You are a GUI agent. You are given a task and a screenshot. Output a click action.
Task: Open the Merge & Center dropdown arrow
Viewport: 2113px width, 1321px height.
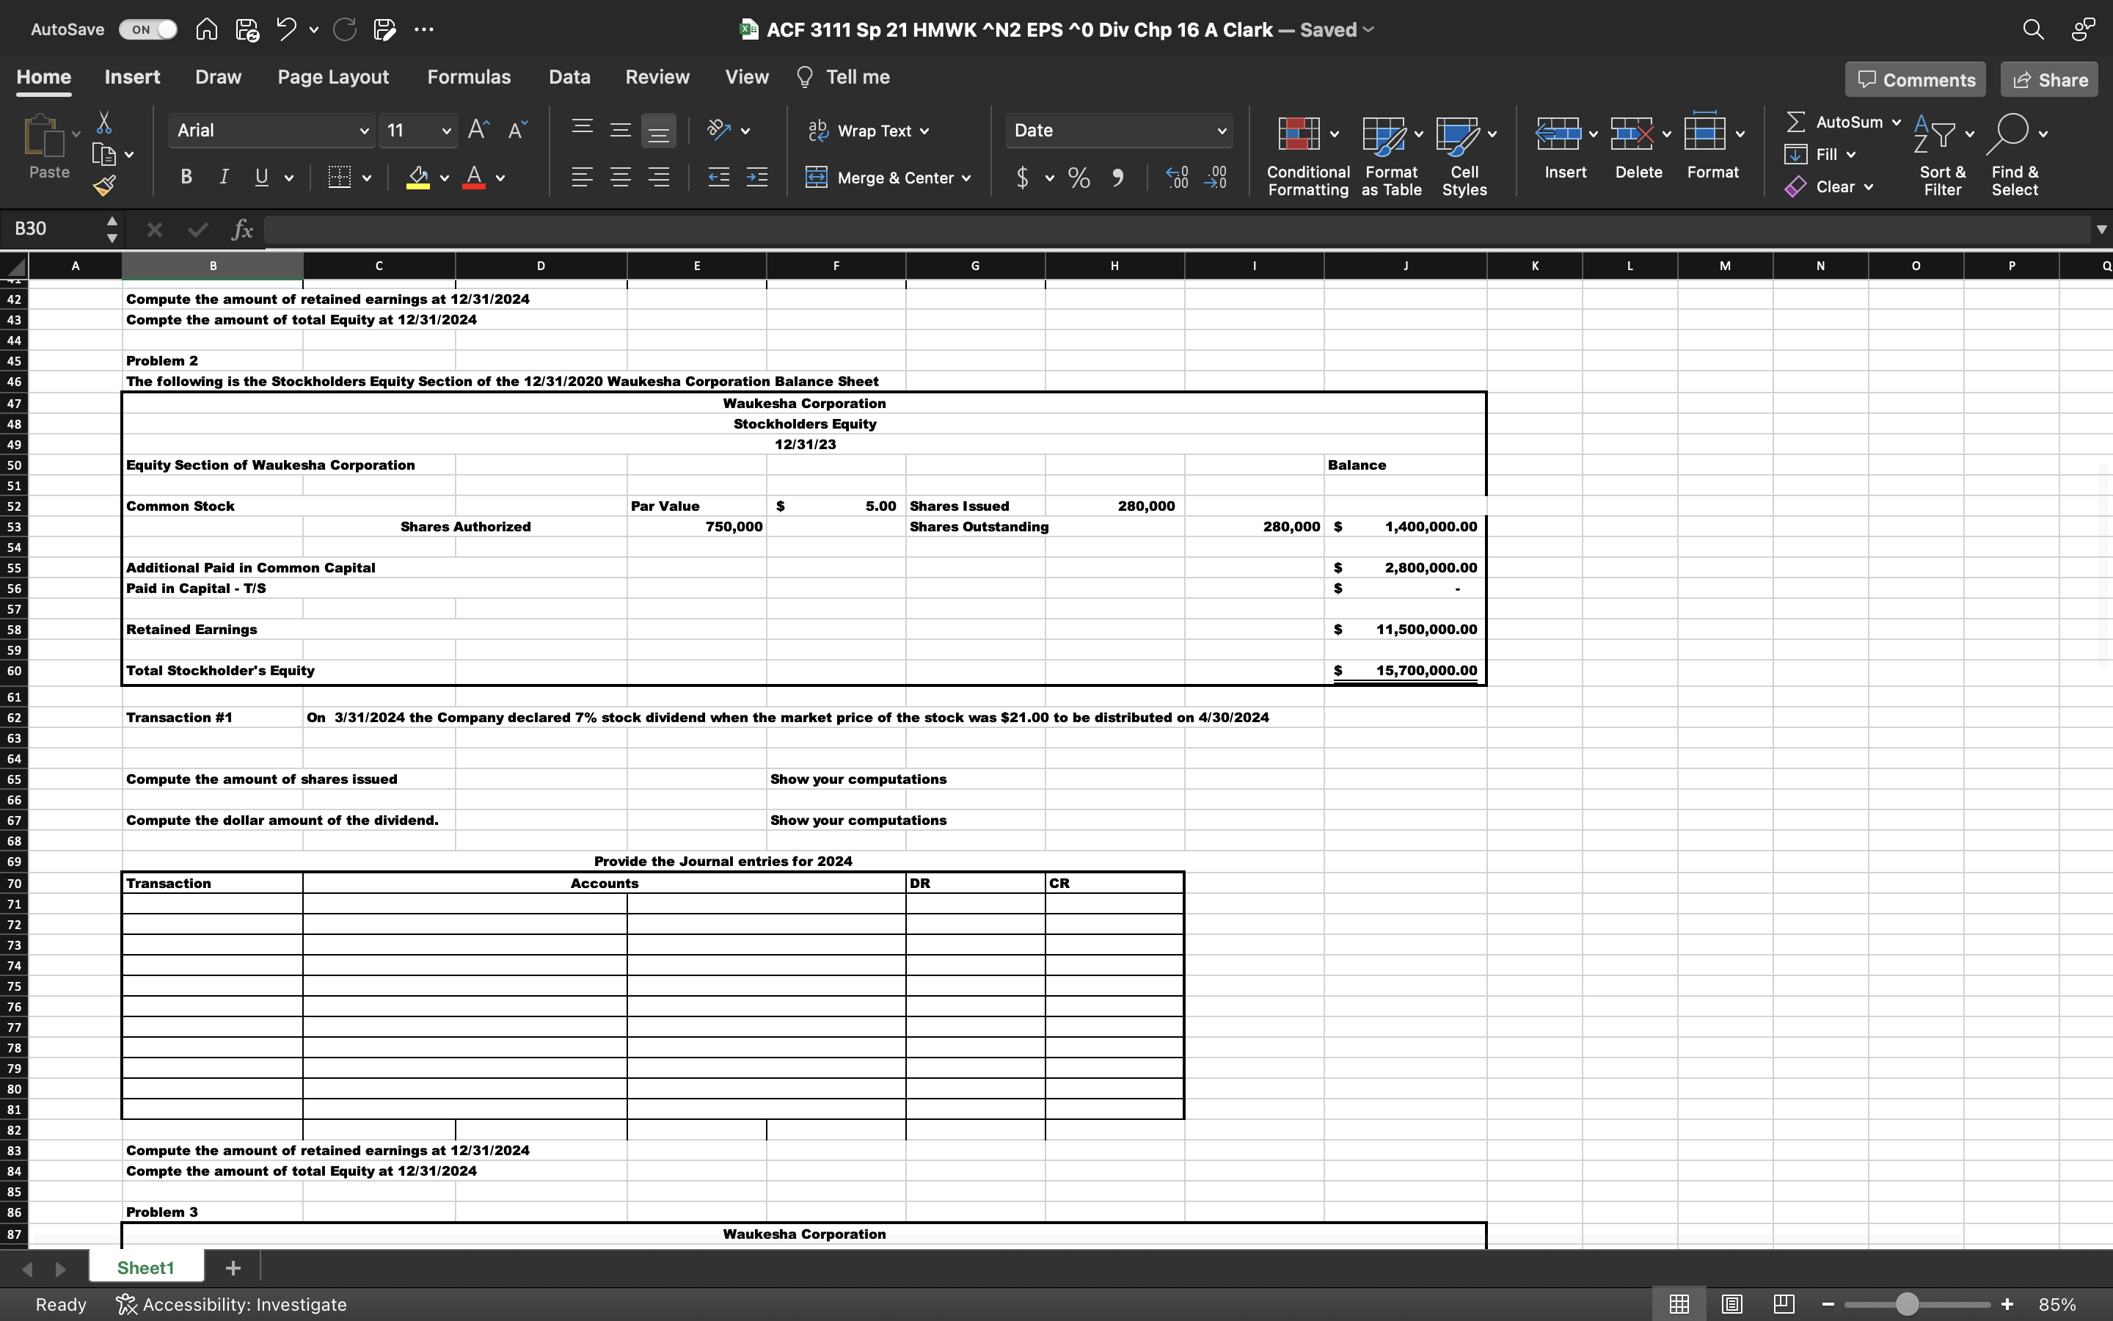[x=966, y=178]
